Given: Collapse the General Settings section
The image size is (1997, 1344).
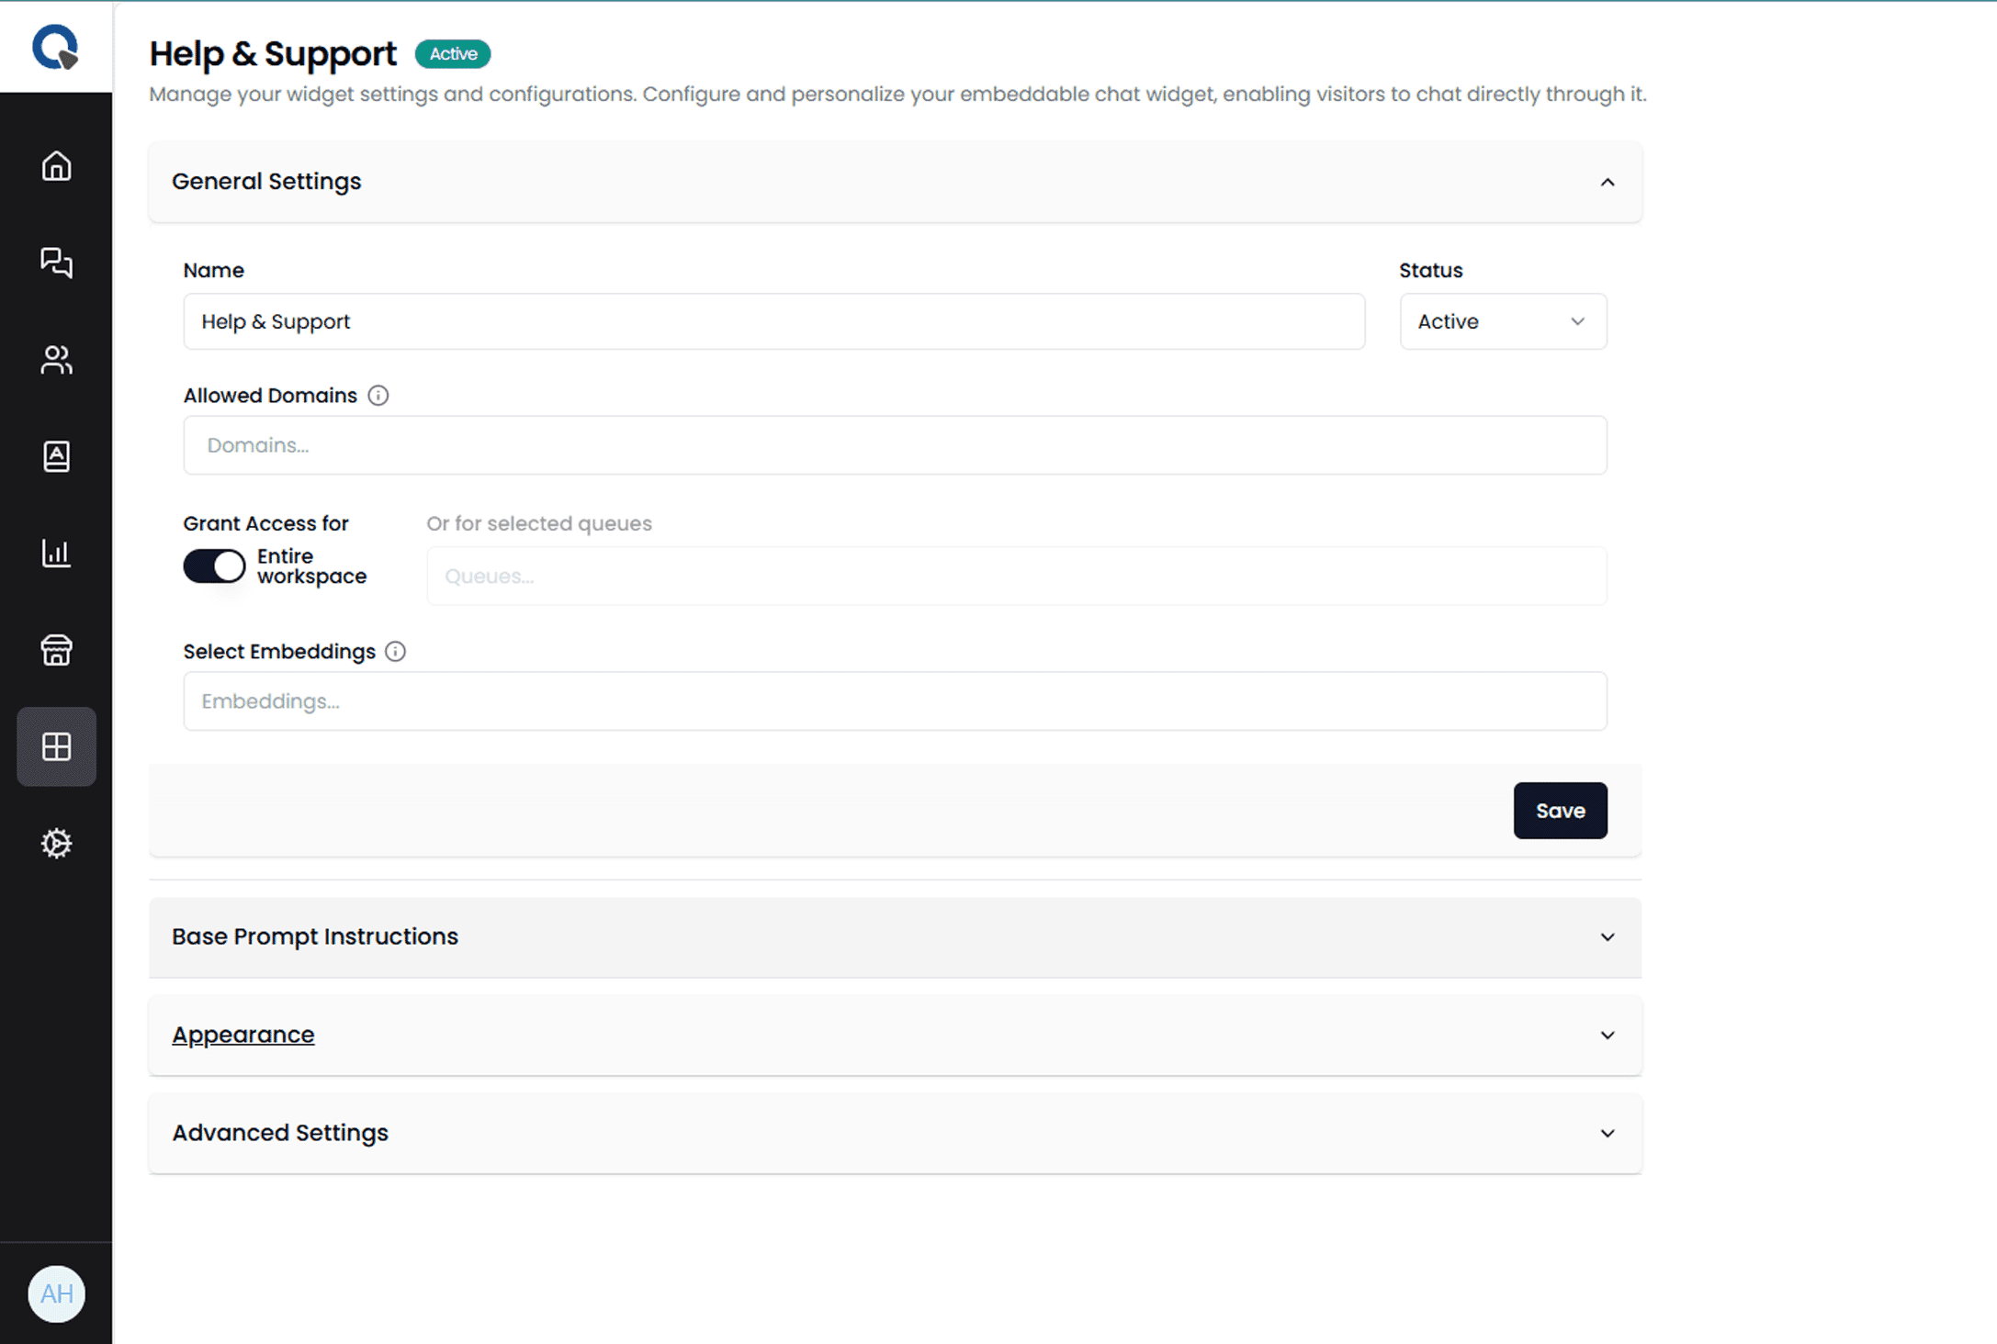Looking at the screenshot, I should (1607, 182).
